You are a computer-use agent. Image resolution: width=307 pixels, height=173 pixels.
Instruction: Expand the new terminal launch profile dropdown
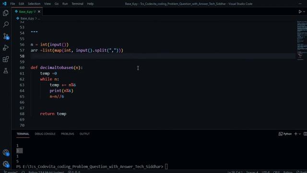click(x=300, y=134)
